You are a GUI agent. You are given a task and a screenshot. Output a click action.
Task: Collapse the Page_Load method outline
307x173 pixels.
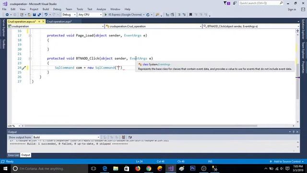(30, 36)
